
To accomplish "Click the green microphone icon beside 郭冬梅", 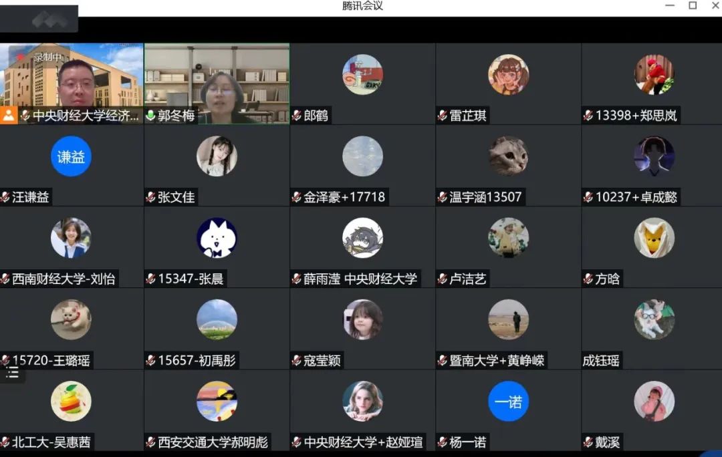I will 150,116.
